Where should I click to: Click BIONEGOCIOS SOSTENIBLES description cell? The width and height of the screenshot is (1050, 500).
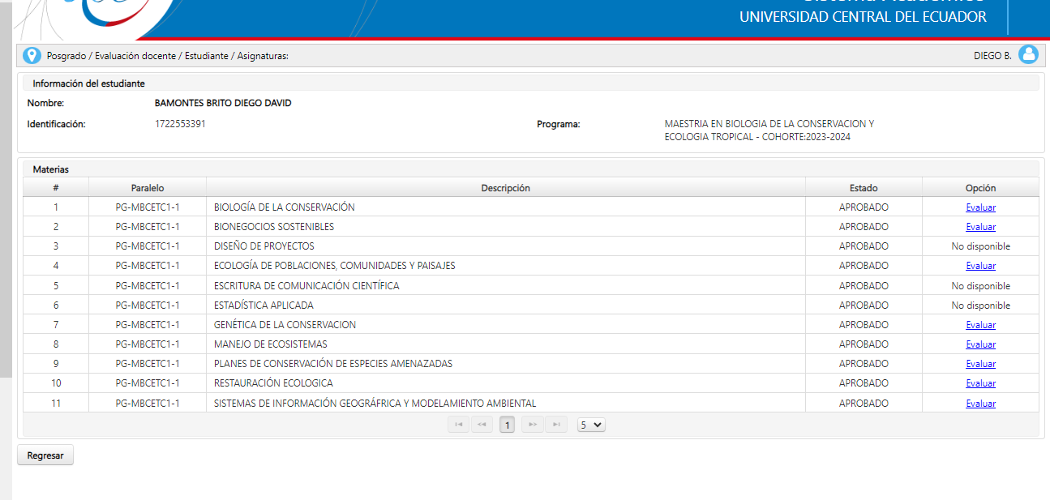click(505, 227)
